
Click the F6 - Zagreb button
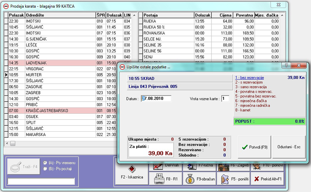234,167
